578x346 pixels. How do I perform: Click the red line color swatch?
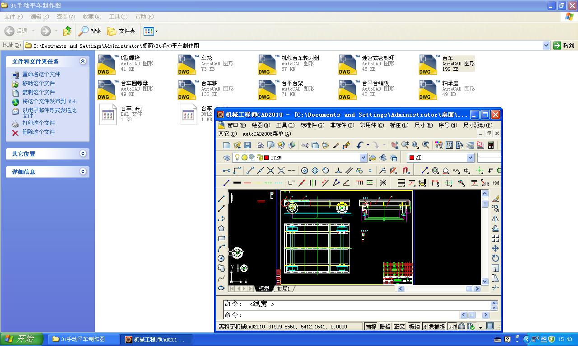[247, 183]
